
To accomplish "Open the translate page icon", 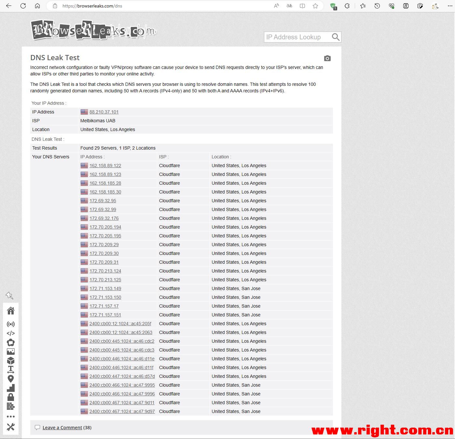I will tap(289, 6).
